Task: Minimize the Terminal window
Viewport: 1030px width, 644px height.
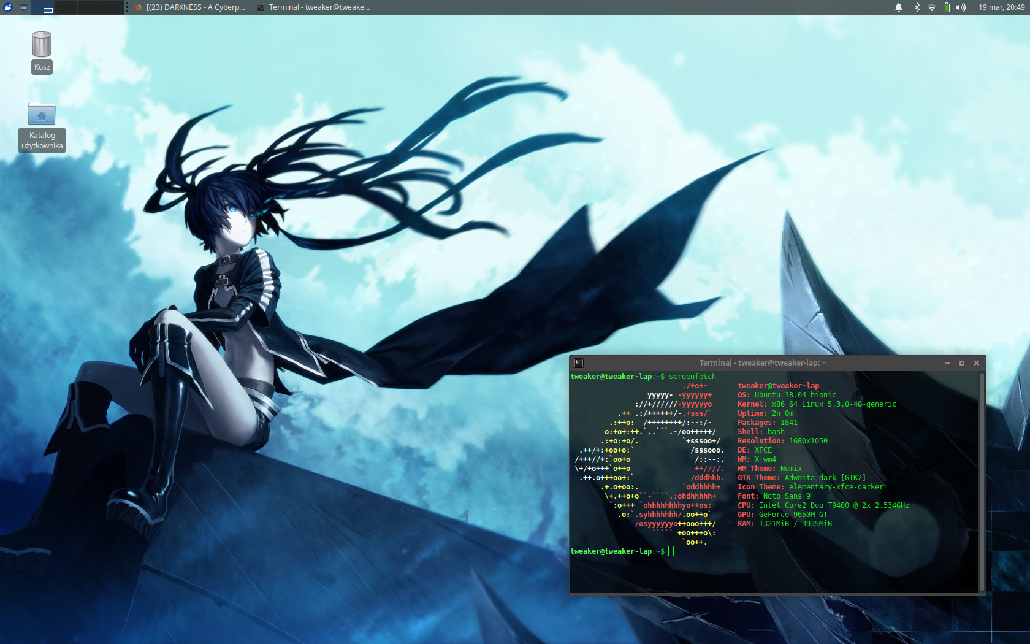Action: click(947, 363)
